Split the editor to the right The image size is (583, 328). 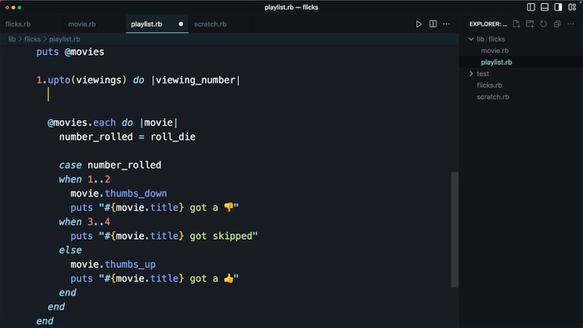point(433,24)
